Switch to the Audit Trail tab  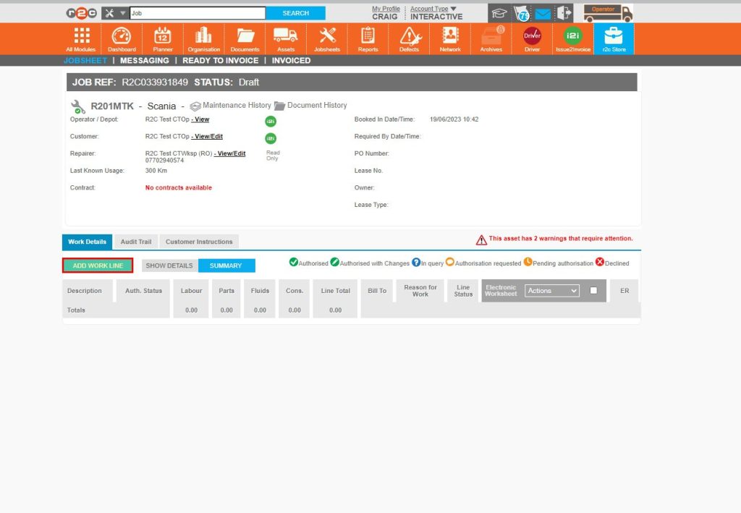click(x=136, y=242)
